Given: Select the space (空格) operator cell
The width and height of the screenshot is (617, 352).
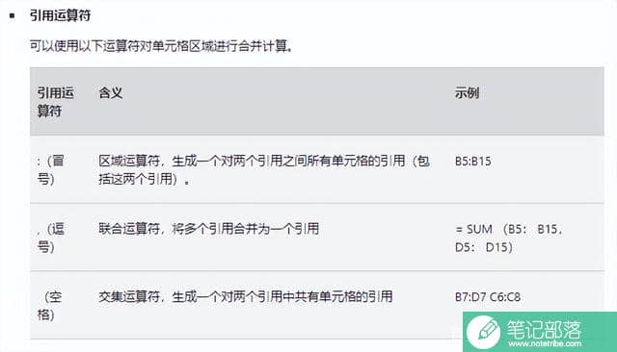Looking at the screenshot, I should point(49,305).
